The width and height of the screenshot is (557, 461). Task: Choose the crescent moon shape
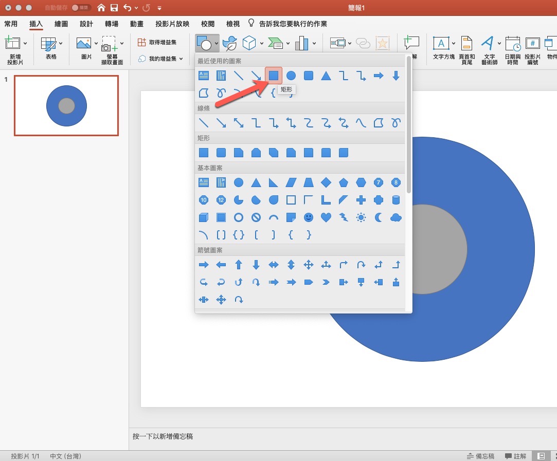379,217
